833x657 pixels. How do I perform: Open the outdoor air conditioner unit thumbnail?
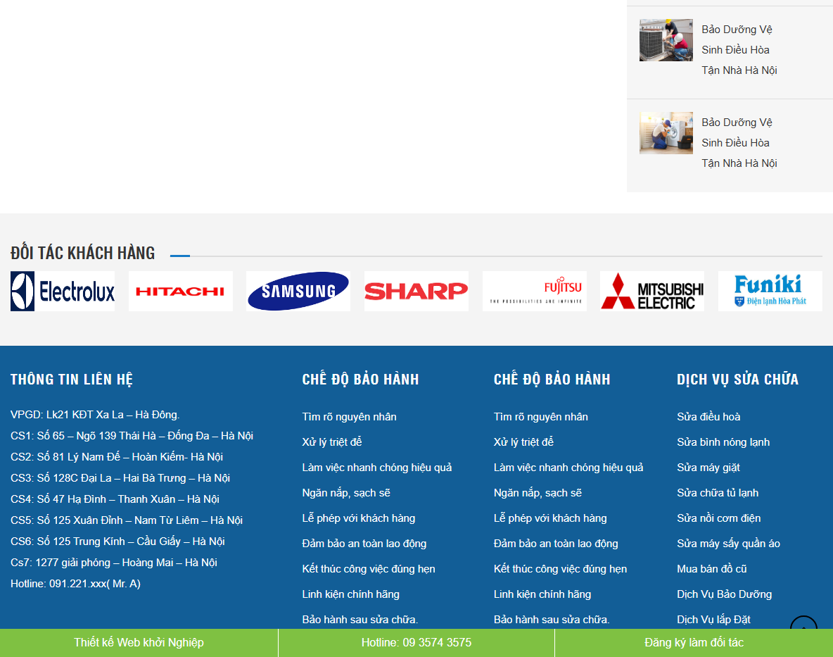666,40
